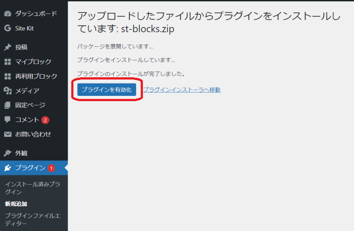The width and height of the screenshot is (354, 231).
Task: Click the ダッシュボード gauge icon
Action: pos(8,14)
